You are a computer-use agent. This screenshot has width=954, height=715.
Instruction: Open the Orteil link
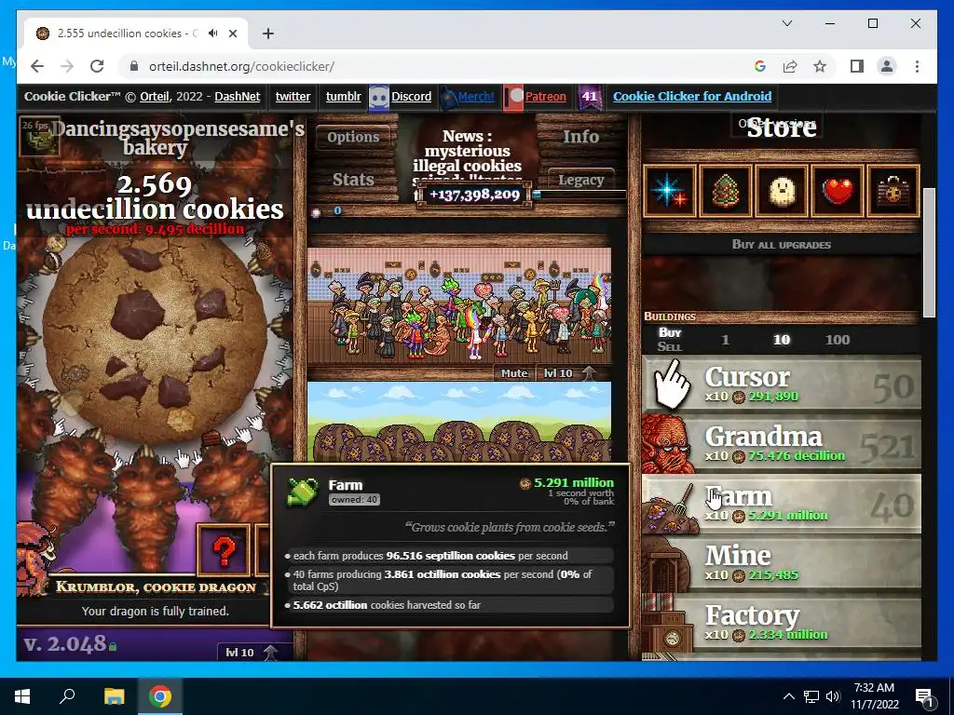pos(155,97)
